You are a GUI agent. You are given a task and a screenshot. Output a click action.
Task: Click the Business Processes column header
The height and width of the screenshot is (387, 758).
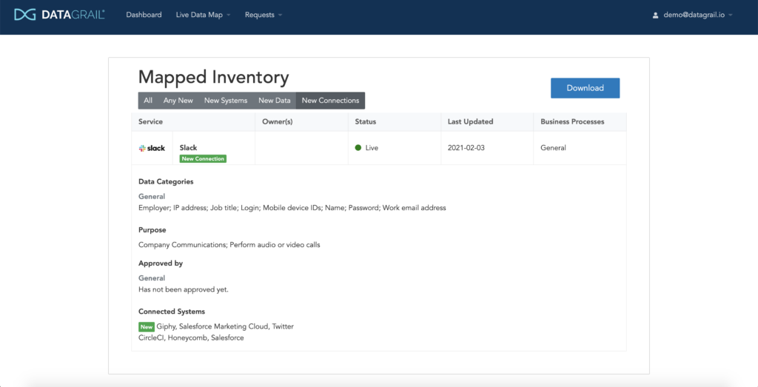tap(572, 121)
